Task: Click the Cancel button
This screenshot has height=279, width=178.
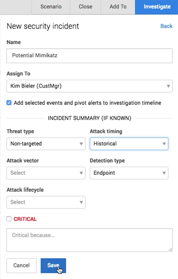Action: 21,265
